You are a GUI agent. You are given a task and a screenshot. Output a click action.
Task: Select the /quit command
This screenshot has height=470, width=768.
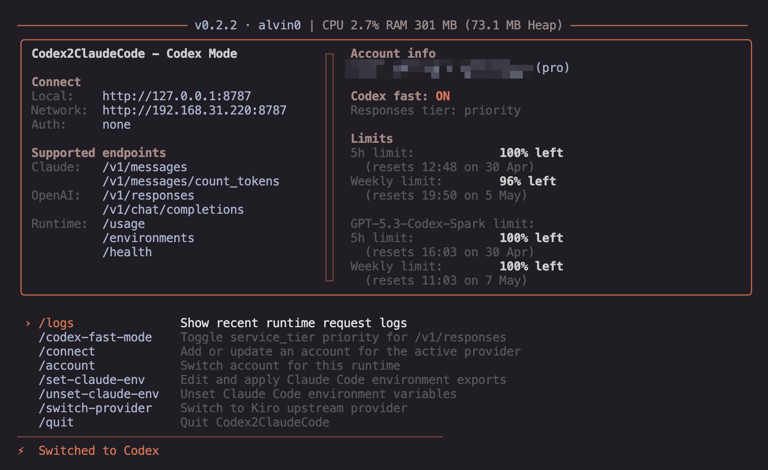[56, 422]
